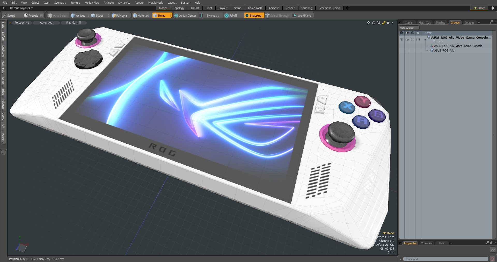Add a new panel tab next to Images

coord(479,23)
